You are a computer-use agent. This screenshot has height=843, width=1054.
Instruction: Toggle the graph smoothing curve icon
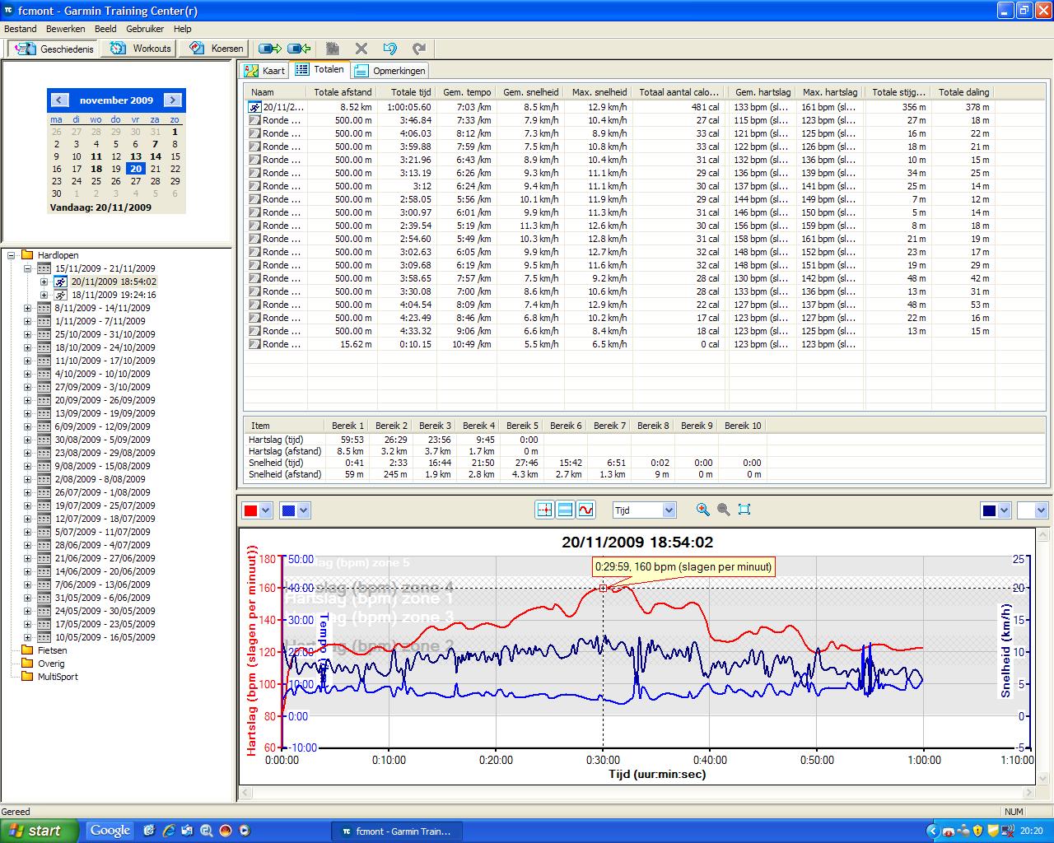click(585, 510)
